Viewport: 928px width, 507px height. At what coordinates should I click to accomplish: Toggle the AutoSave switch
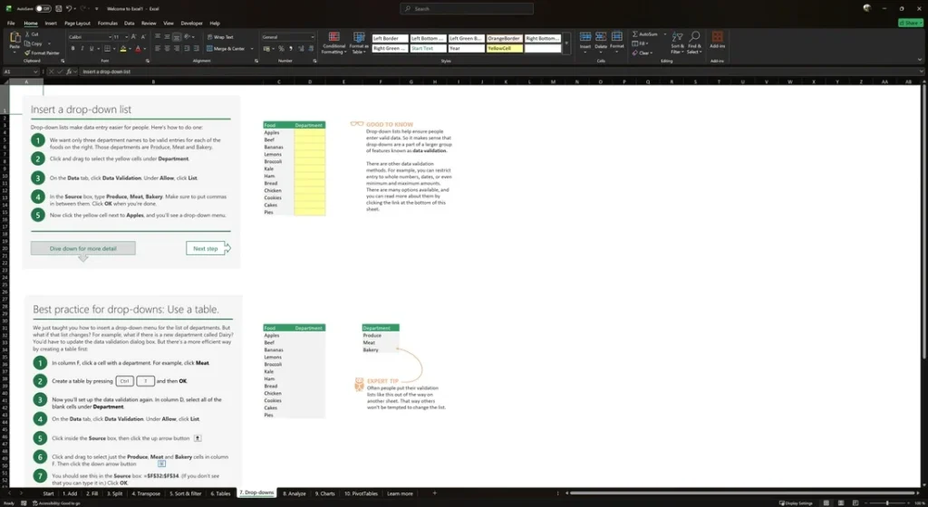tap(43, 9)
